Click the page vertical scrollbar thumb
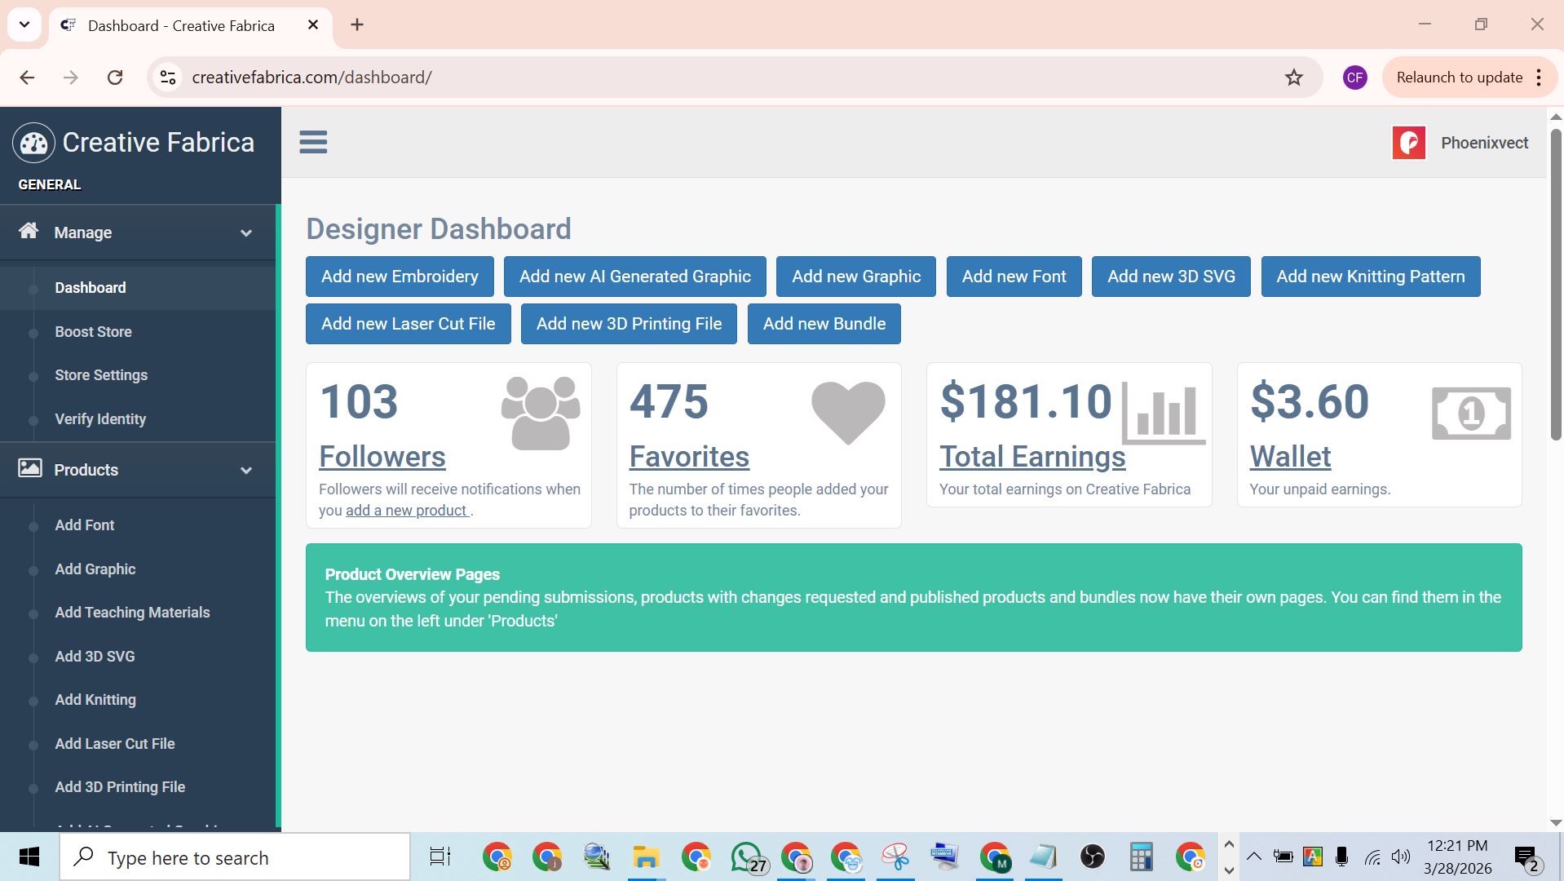1564x881 pixels. [1555, 286]
